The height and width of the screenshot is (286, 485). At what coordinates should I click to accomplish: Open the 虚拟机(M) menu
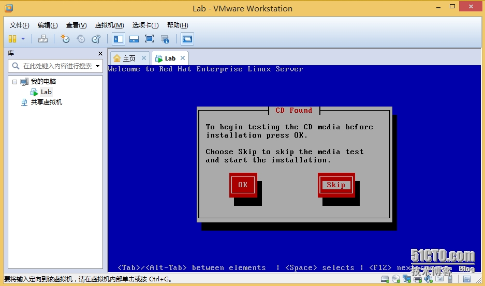tap(110, 25)
